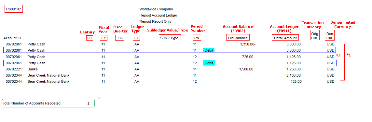Click the Banks account name
372x122 pixels.
pos(33,69)
